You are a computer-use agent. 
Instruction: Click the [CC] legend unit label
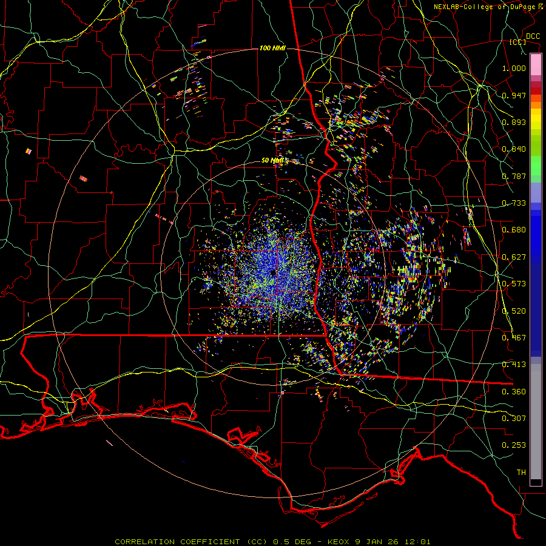point(518,42)
